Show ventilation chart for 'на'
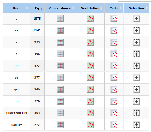The height and width of the screenshot is (132, 151). pos(90,30)
